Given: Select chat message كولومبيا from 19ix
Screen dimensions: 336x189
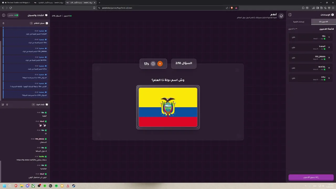Looking at the screenshot, I should click(x=44, y=169).
